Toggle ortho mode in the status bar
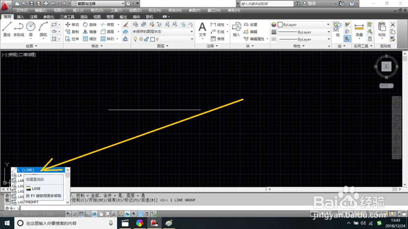This screenshot has width=408, height=229. click(x=88, y=214)
